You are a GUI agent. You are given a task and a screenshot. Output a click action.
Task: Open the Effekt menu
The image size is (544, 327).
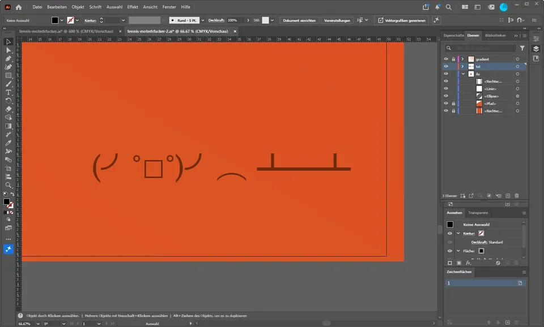pos(133,7)
